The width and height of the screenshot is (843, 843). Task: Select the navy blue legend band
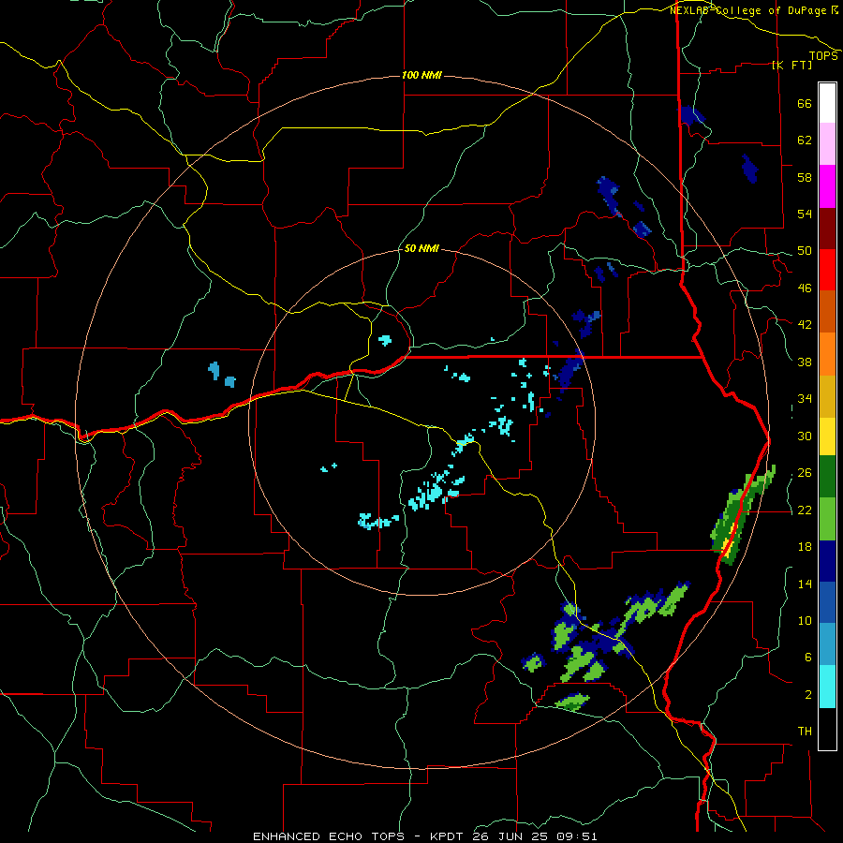pos(827,561)
